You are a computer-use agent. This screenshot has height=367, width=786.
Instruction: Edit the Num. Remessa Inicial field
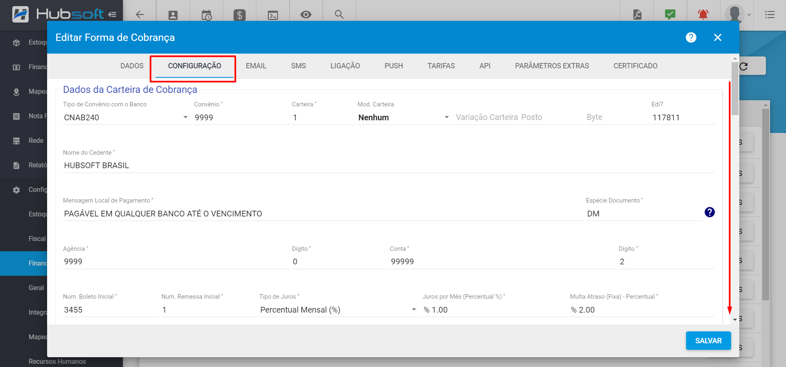[209, 310]
